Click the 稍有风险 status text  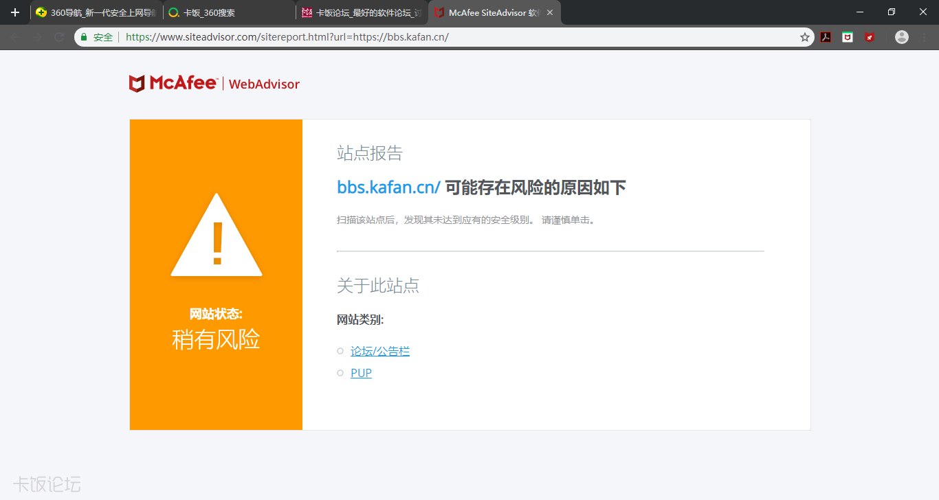pyautogui.click(x=216, y=339)
